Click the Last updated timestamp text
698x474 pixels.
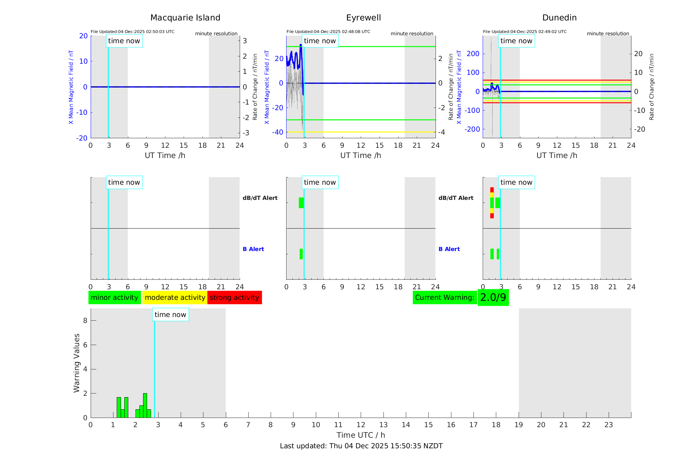point(361,446)
